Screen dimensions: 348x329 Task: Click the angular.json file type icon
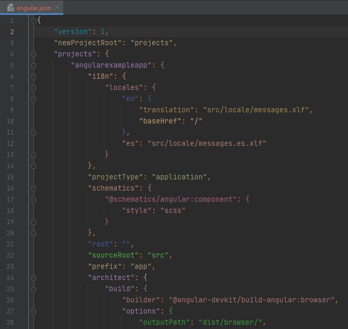click(x=11, y=8)
